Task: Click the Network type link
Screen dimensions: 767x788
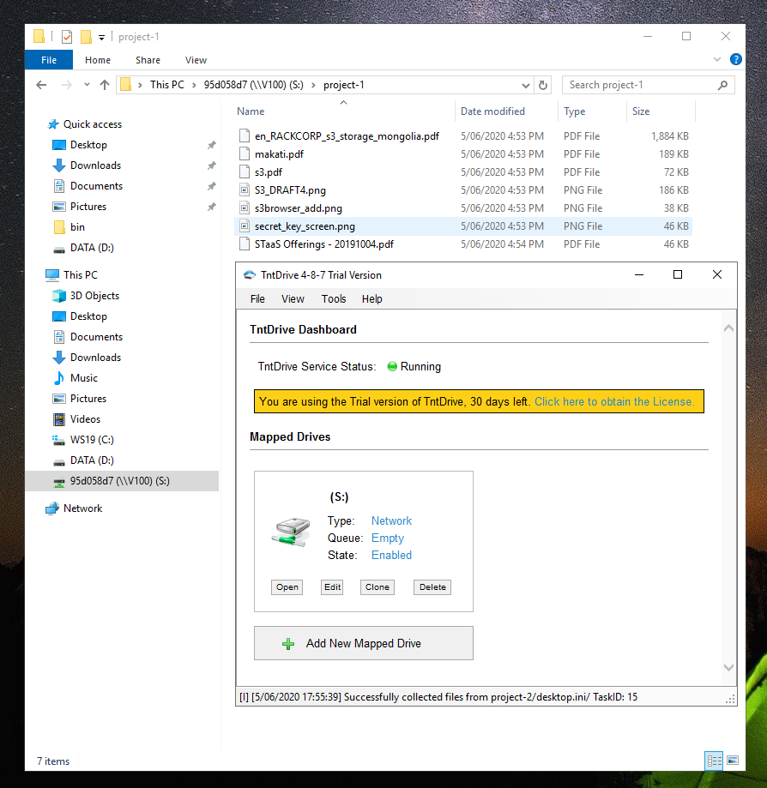Action: pyautogui.click(x=391, y=520)
